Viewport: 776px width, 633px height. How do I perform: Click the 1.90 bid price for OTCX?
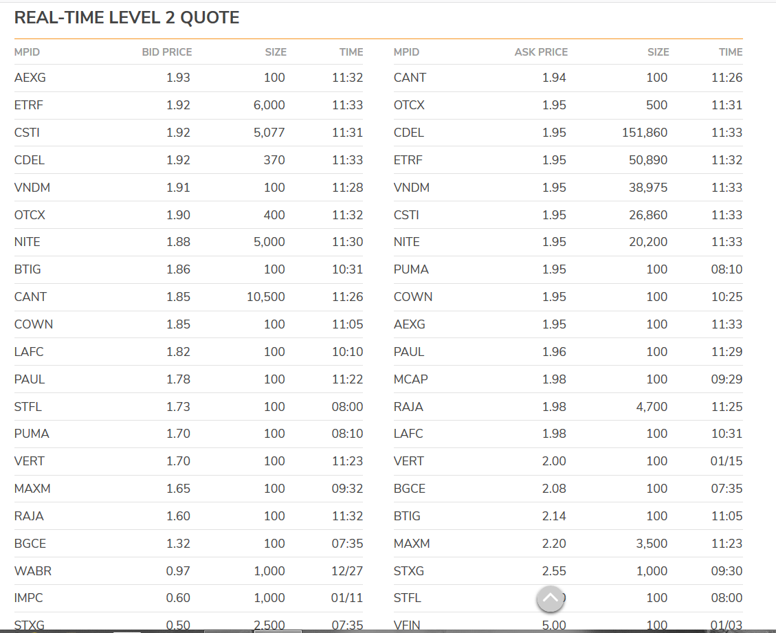pyautogui.click(x=178, y=215)
